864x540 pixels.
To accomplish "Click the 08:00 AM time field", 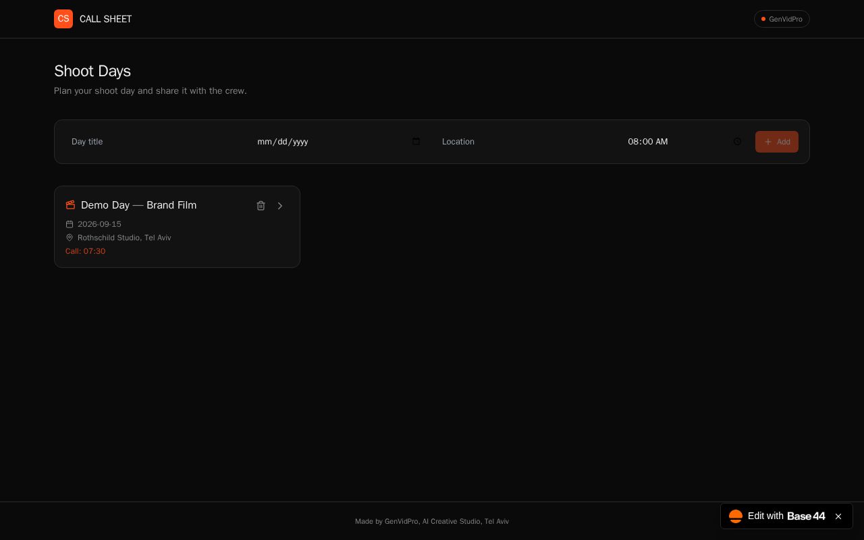I will [686, 142].
